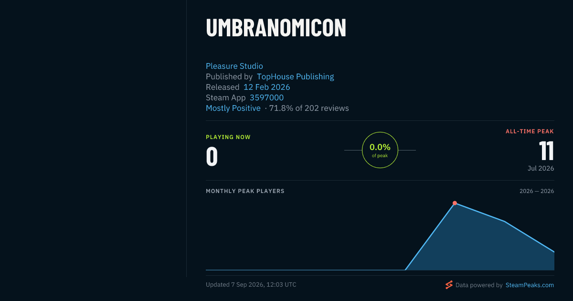The width and height of the screenshot is (573, 301).
Task: Click the UMBRANOMICON game title
Action: [x=276, y=28]
